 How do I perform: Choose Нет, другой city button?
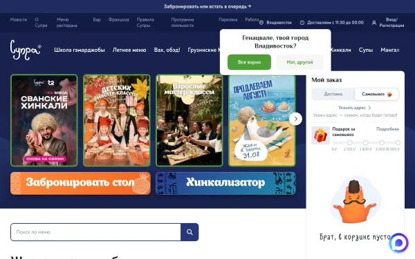(x=299, y=62)
